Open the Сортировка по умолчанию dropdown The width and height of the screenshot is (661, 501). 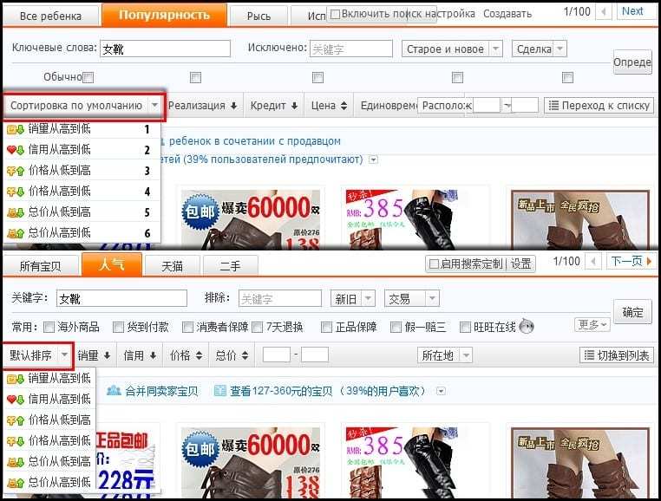pyautogui.click(x=154, y=106)
